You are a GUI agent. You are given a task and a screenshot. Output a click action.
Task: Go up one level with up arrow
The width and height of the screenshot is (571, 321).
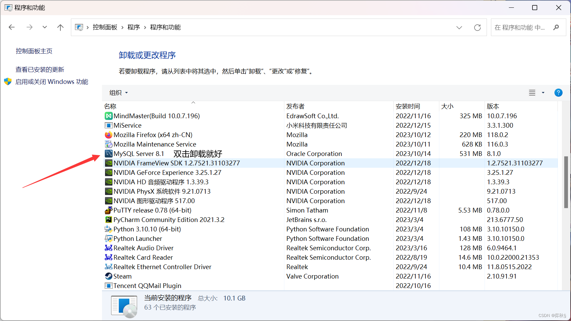point(60,27)
